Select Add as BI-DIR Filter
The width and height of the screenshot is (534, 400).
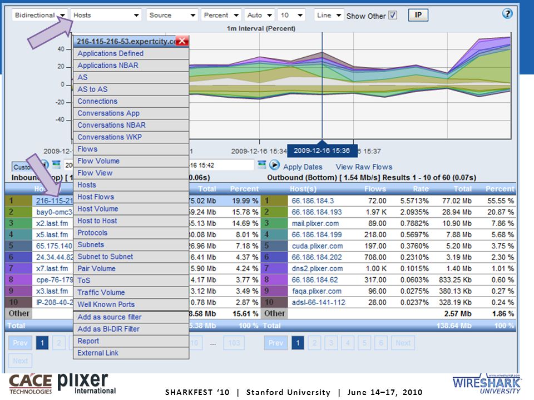tap(131, 329)
